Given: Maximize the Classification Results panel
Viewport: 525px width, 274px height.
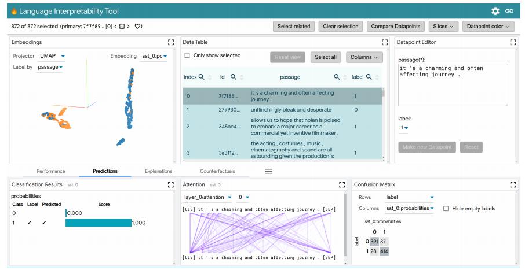Looking at the screenshot, I should point(171,184).
